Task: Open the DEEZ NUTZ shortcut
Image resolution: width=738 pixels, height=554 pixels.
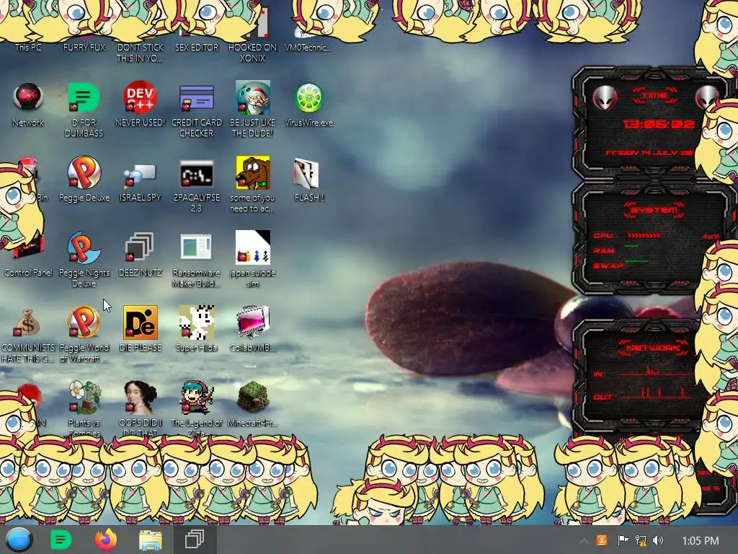Action: point(140,247)
